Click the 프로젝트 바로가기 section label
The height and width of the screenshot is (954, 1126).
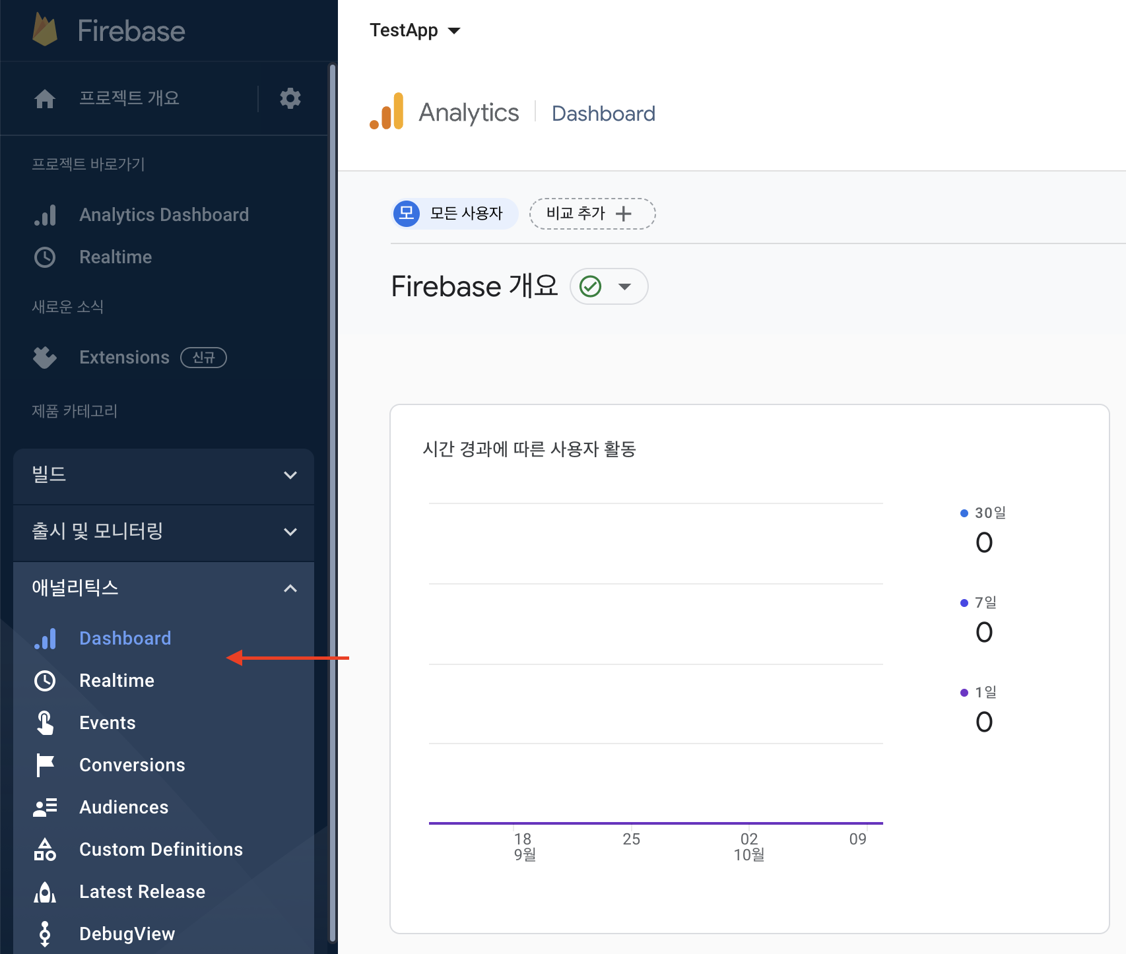[88, 164]
